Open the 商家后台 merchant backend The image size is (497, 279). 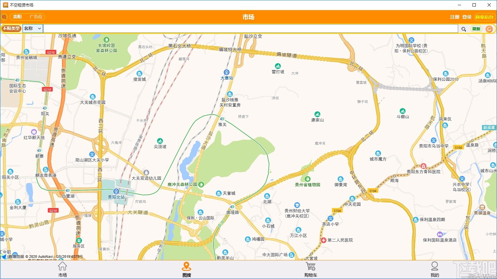[x=484, y=17]
